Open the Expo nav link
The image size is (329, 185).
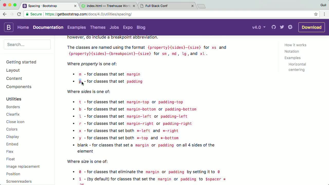click(128, 27)
